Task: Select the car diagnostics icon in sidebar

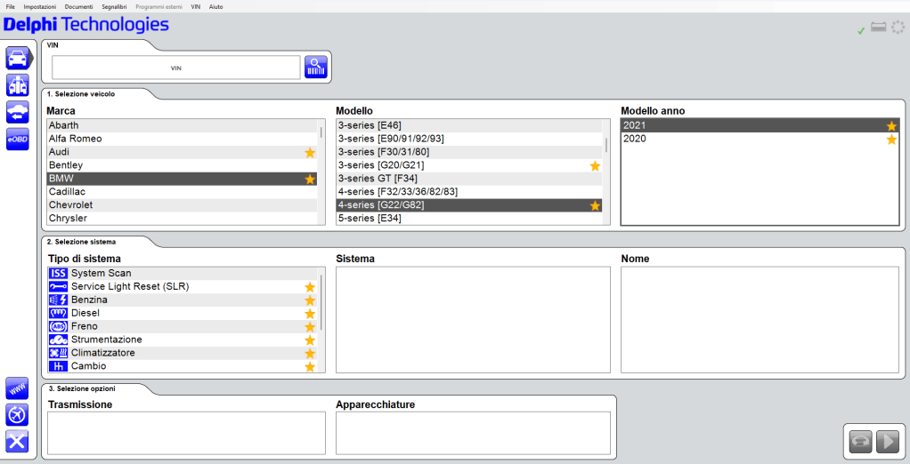Action: coord(18,59)
